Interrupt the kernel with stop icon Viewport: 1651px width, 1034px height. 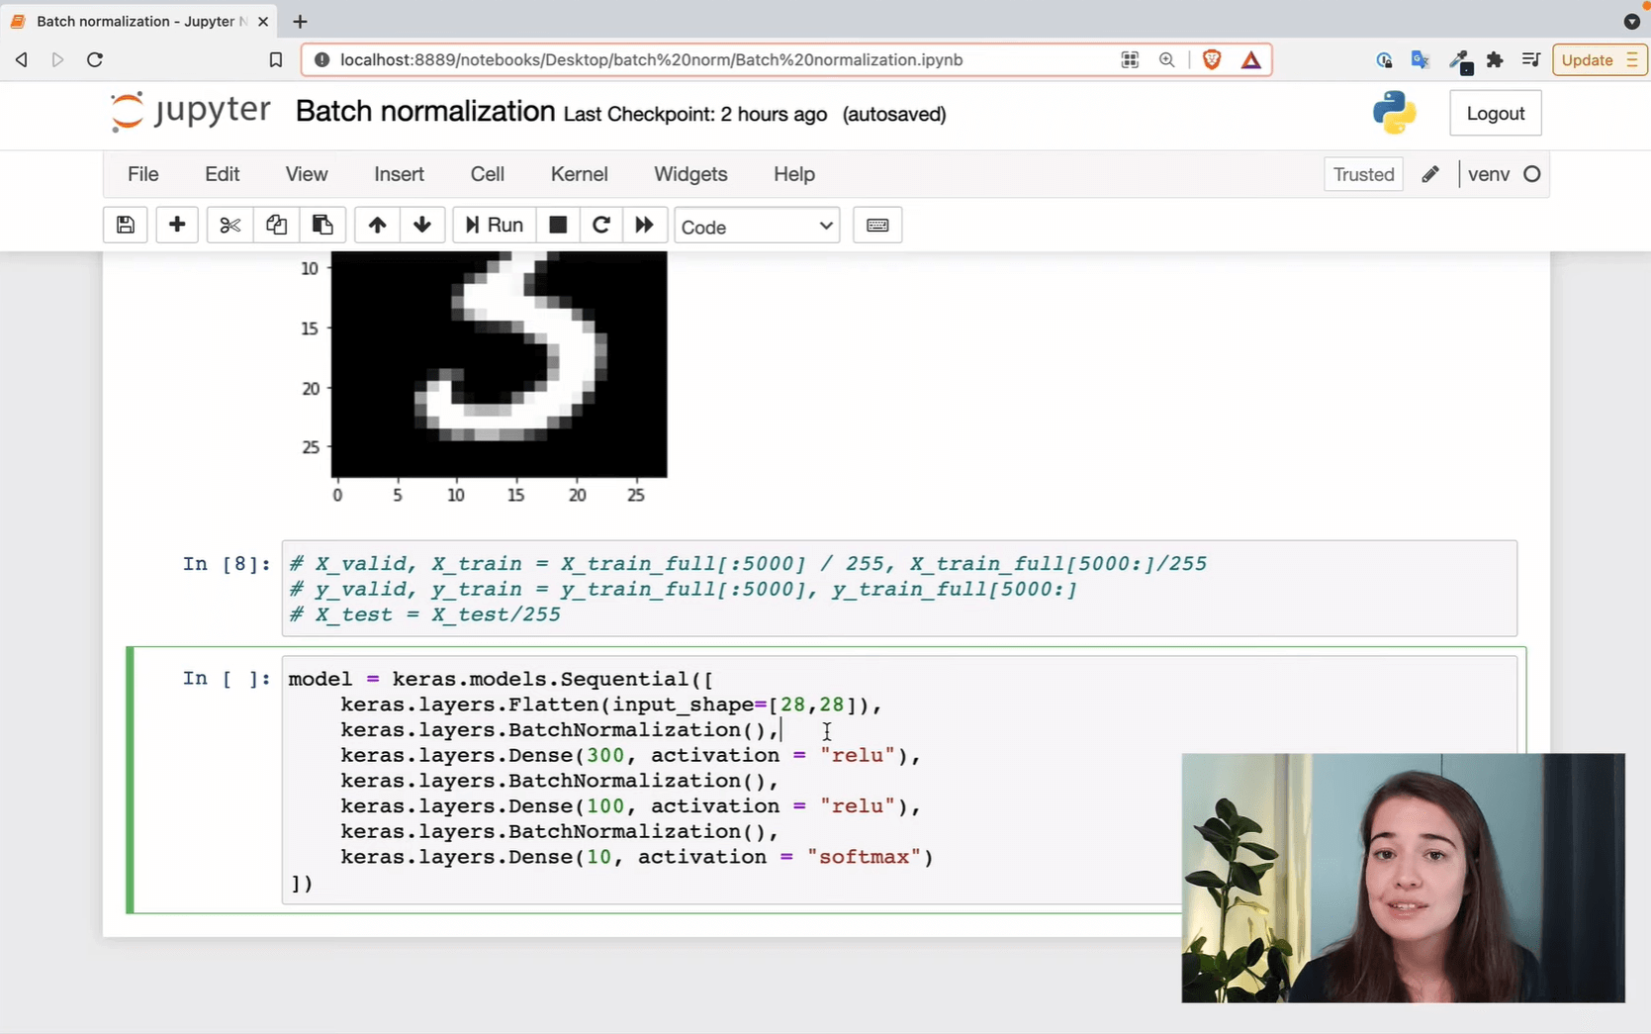point(558,226)
